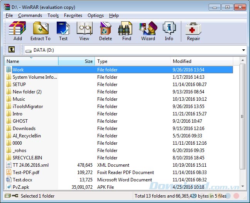Open the Favorites menu
The width and height of the screenshot is (250, 203).
tap(73, 15)
